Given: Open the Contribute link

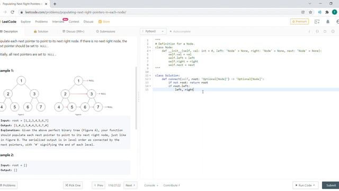Looking at the screenshot, I should pyautogui.click(x=172, y=185).
